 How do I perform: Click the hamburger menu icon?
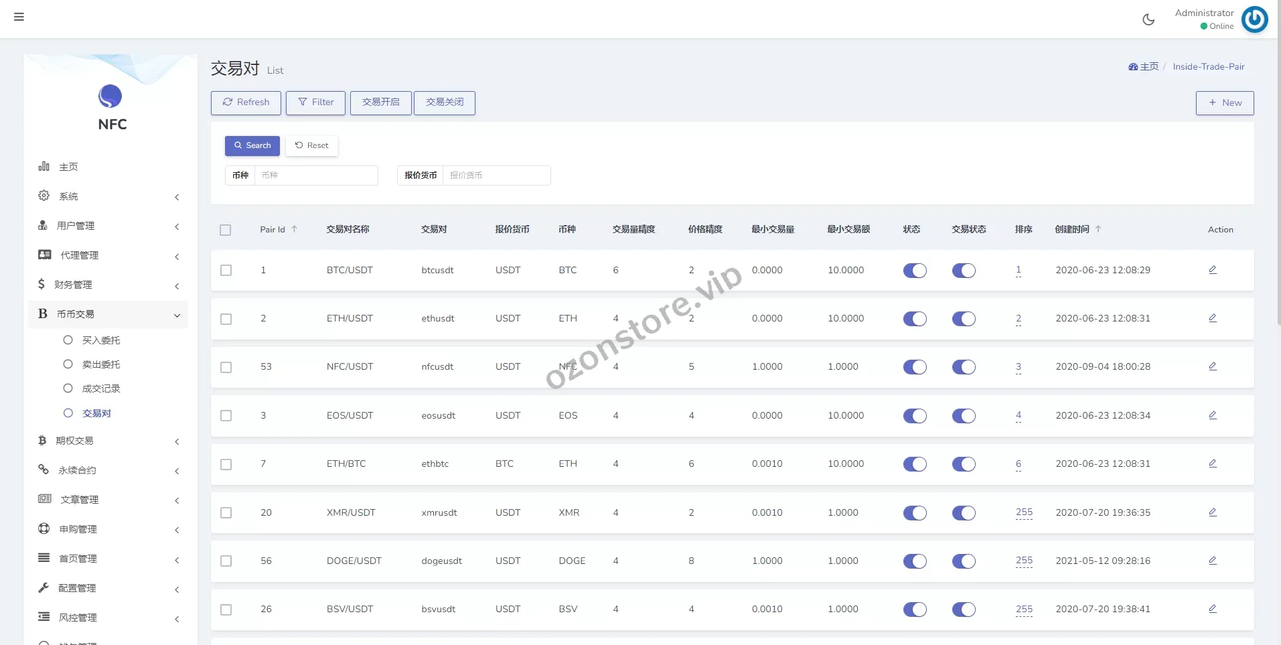pos(19,17)
